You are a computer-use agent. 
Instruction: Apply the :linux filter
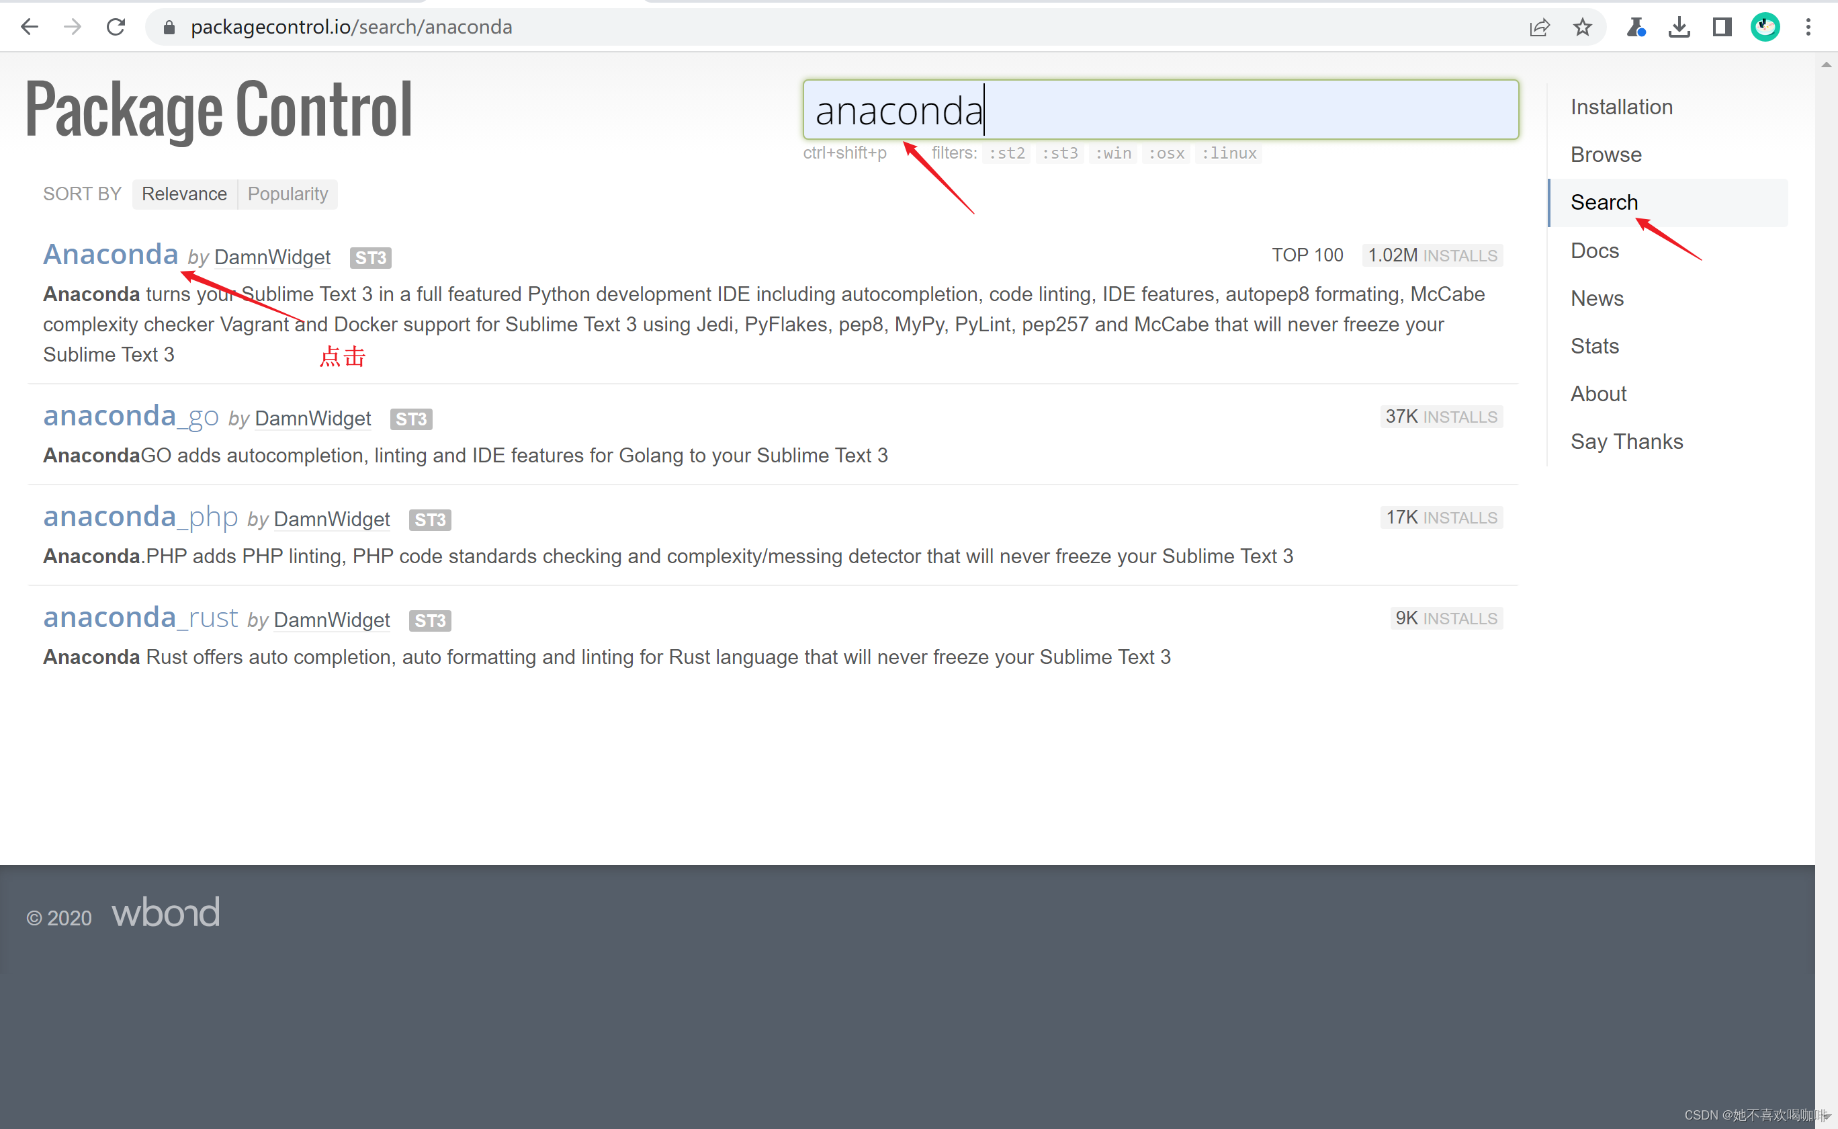1228,153
